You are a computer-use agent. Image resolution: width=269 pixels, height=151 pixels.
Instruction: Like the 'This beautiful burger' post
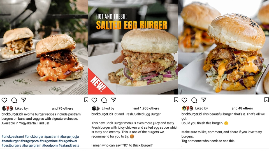point(184,100)
